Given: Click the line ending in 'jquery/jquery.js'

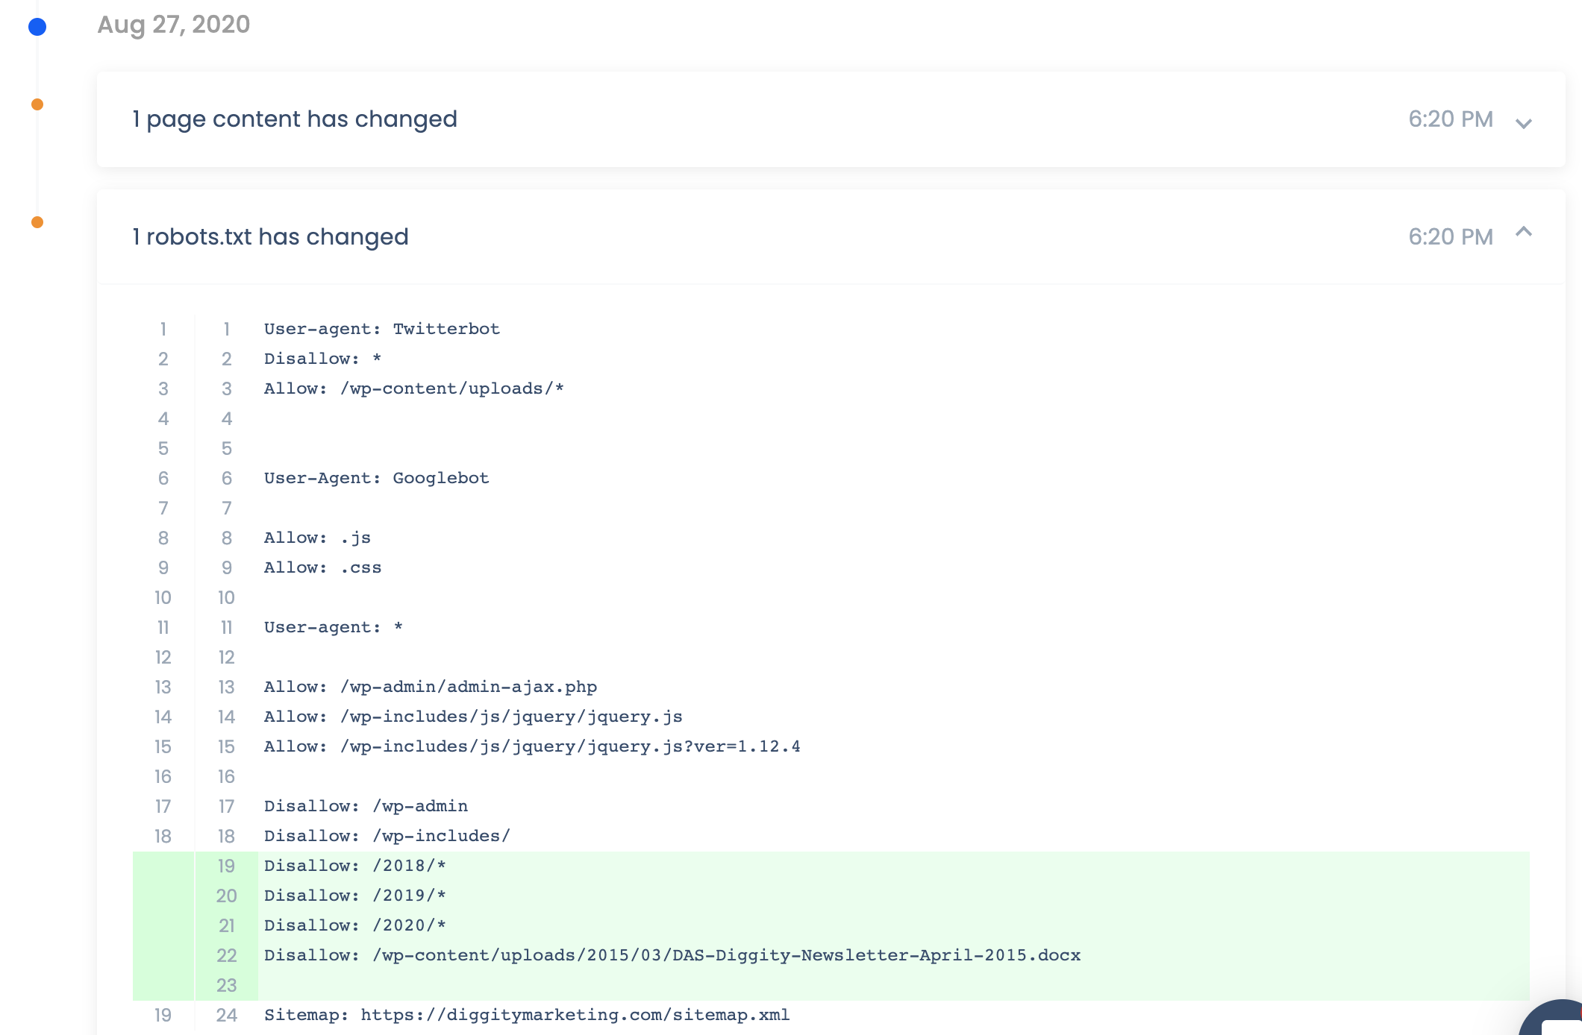Looking at the screenshot, I should (473, 717).
